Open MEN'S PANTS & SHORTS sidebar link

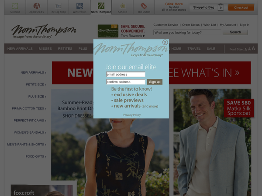[27, 145]
